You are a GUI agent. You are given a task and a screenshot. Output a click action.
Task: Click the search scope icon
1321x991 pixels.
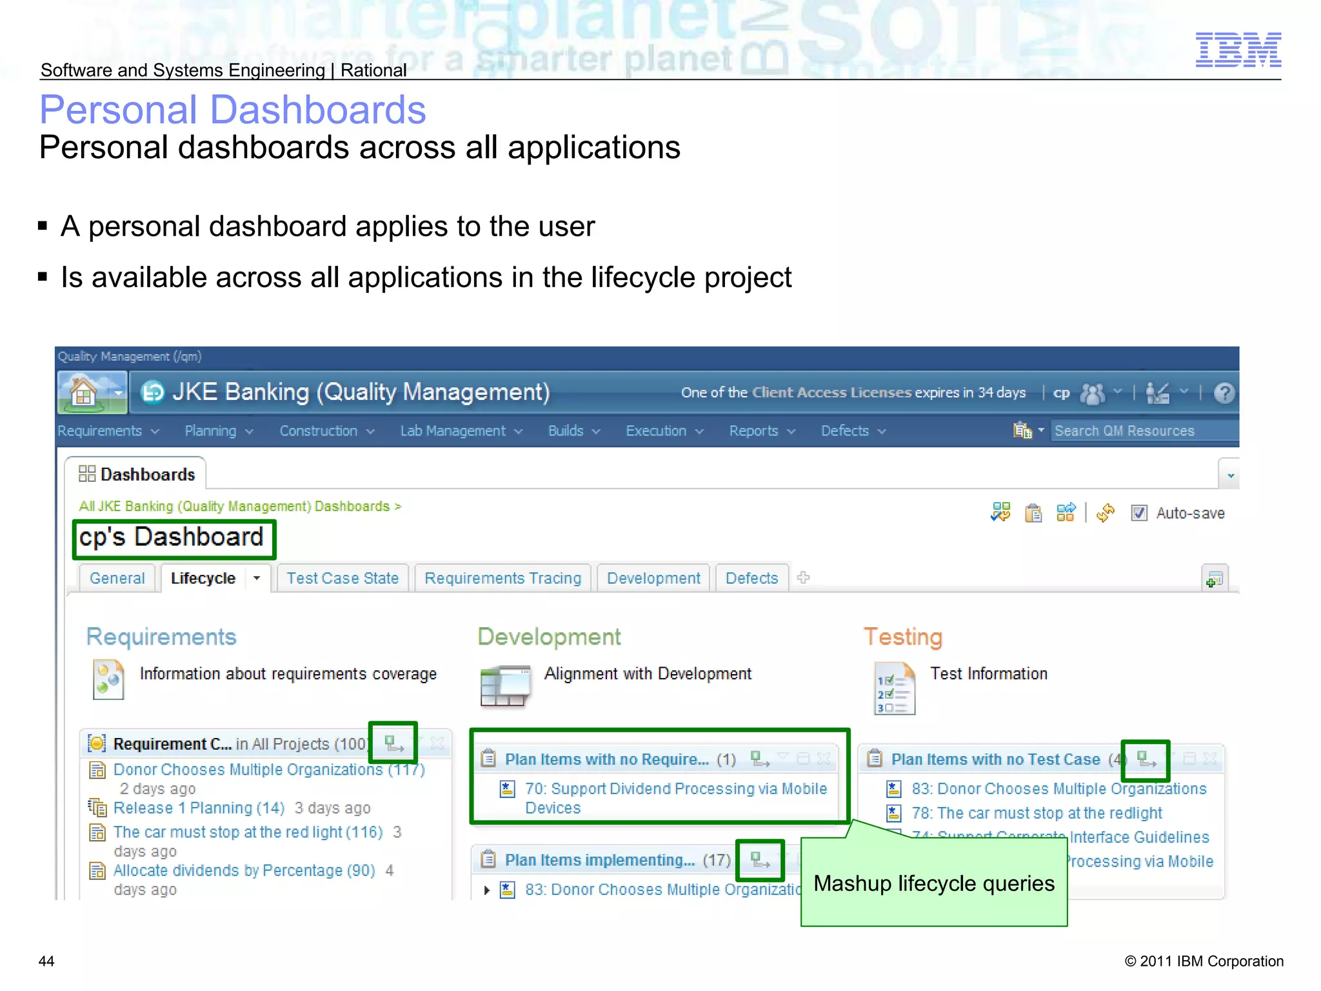point(1022,430)
